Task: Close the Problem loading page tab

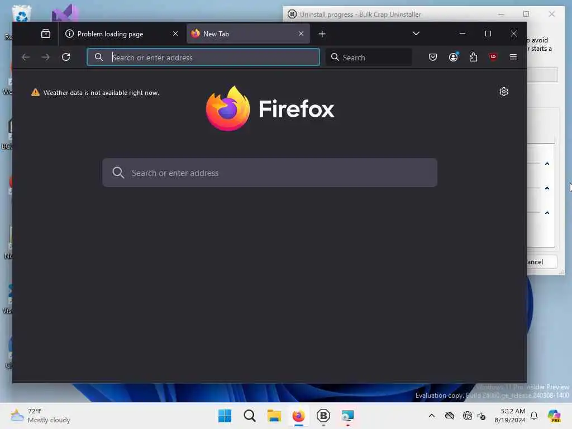Action: (x=175, y=34)
